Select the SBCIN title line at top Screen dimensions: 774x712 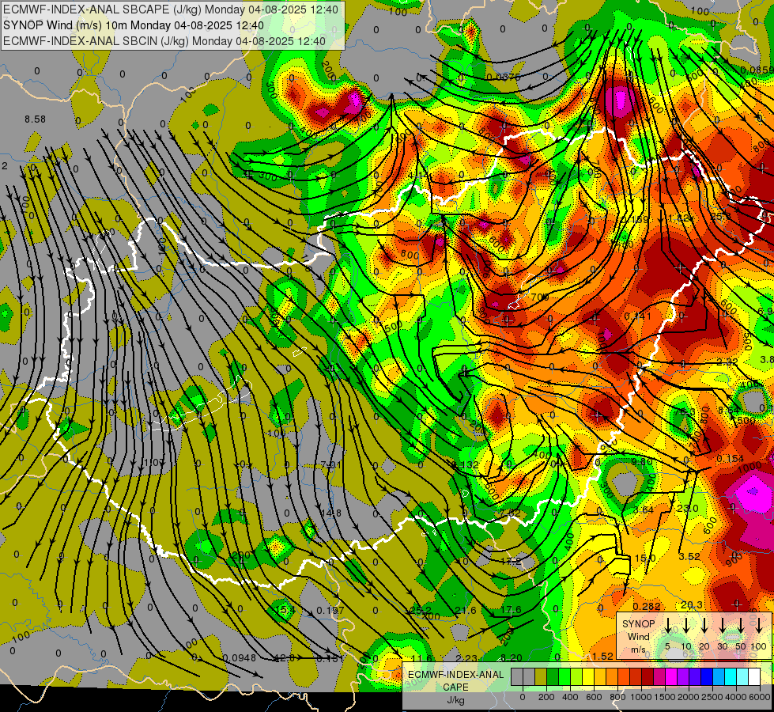pos(164,41)
